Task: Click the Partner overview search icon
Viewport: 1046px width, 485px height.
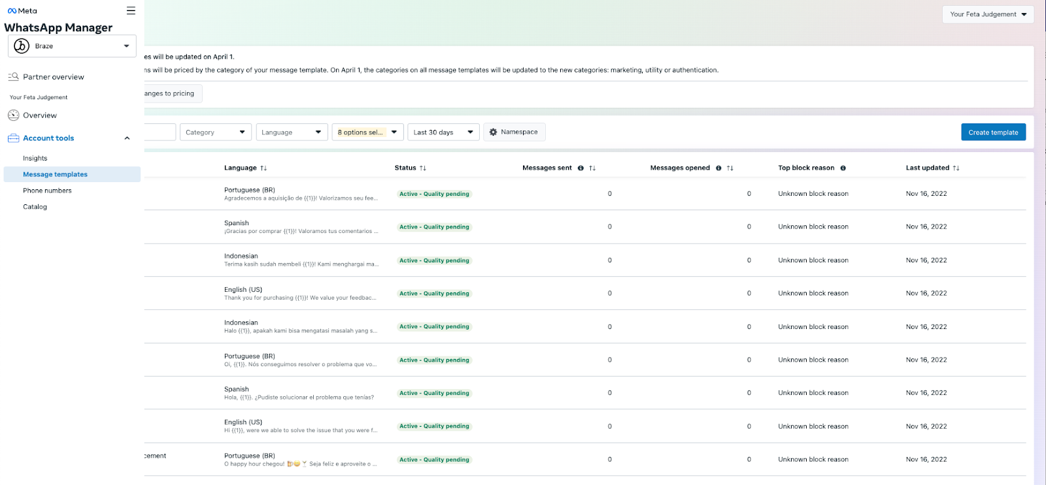Action: [13, 77]
